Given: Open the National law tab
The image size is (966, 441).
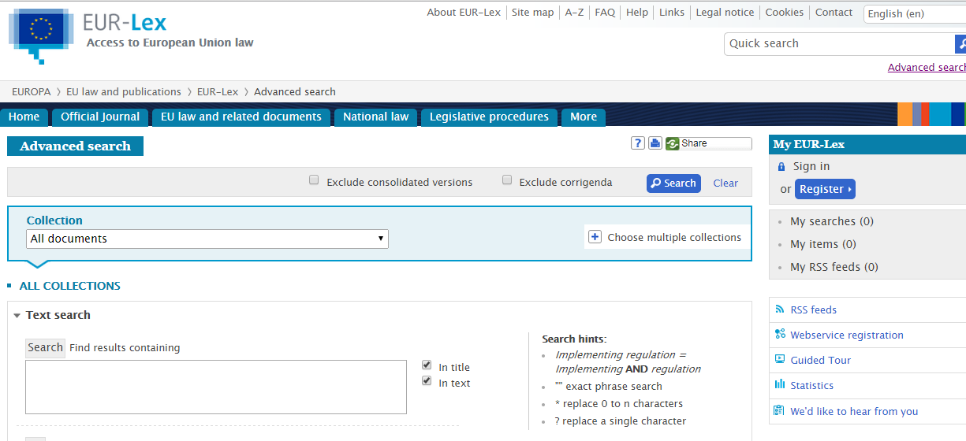Looking at the screenshot, I should (376, 117).
